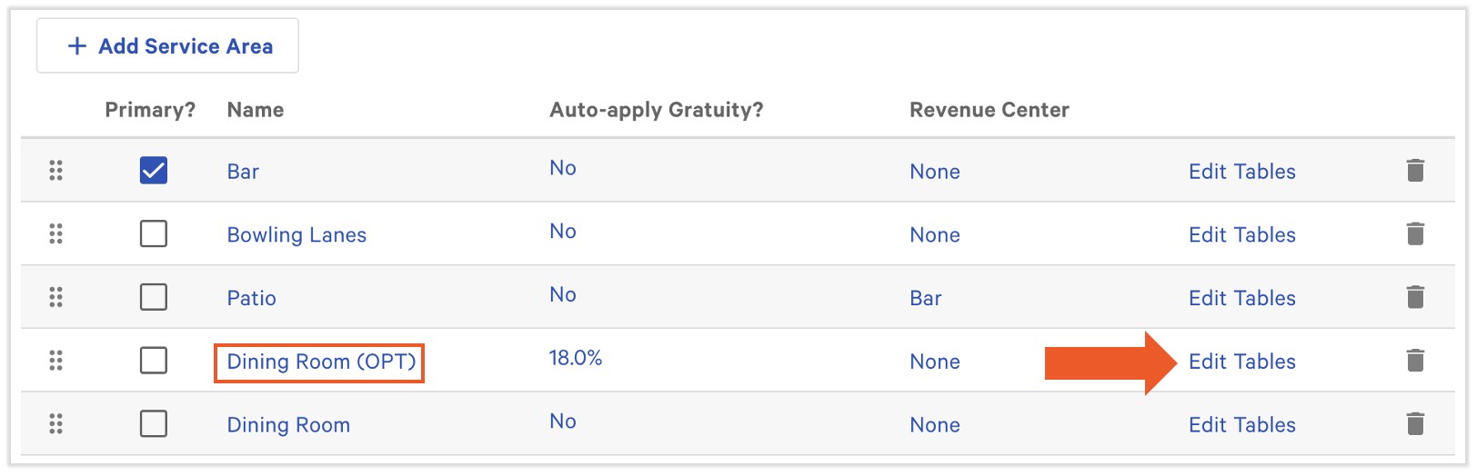This screenshot has height=476, width=1477.
Task: Click the Add Service Area button
Action: pos(168,46)
